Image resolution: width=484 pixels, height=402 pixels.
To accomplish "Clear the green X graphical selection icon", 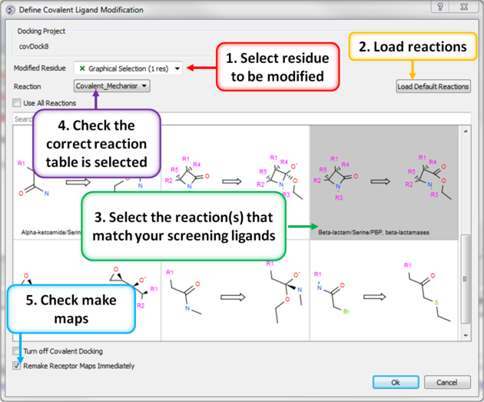I will coord(82,68).
